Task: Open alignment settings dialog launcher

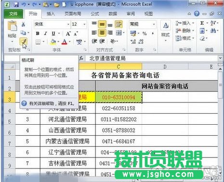Action: (x=124, y=50)
